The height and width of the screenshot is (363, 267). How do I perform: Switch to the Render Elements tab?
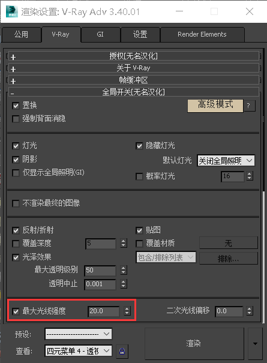(202, 34)
